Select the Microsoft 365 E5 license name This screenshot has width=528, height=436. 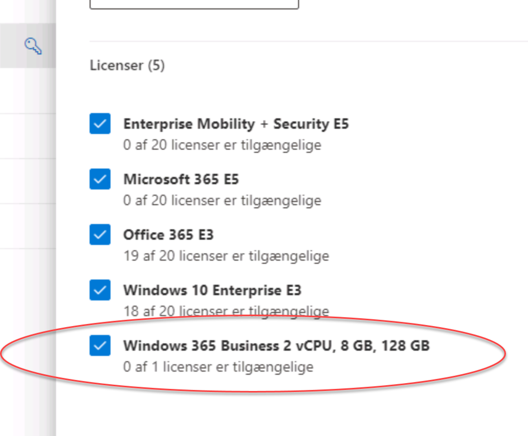tap(181, 179)
